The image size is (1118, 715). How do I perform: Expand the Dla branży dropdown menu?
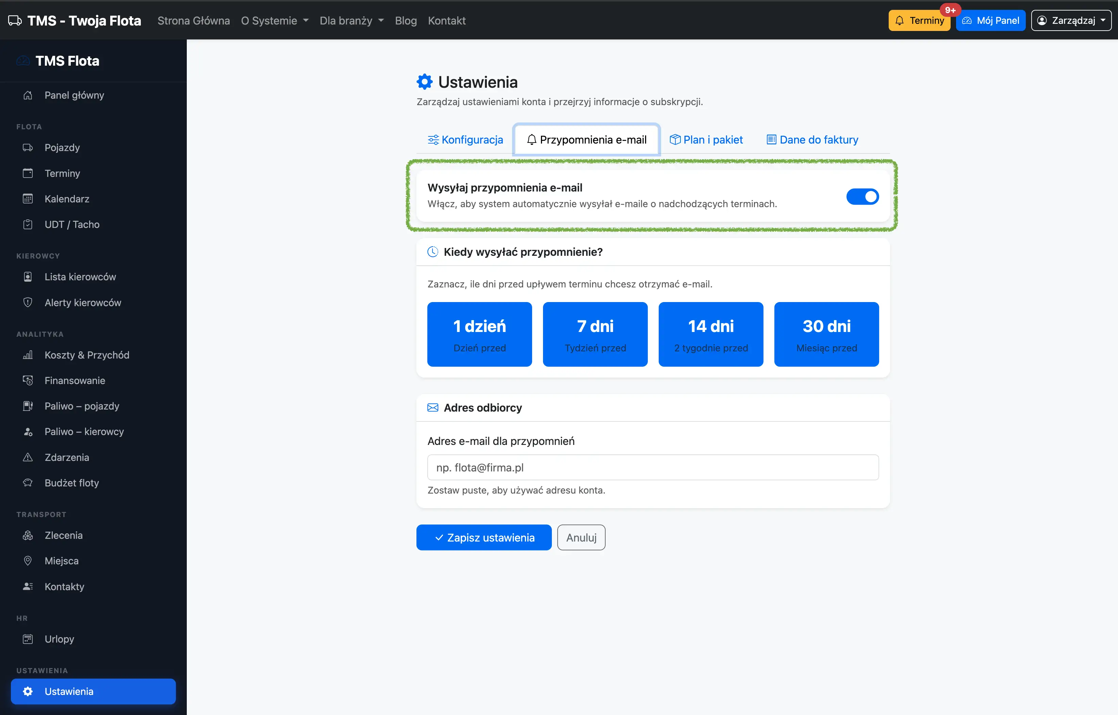[351, 21]
